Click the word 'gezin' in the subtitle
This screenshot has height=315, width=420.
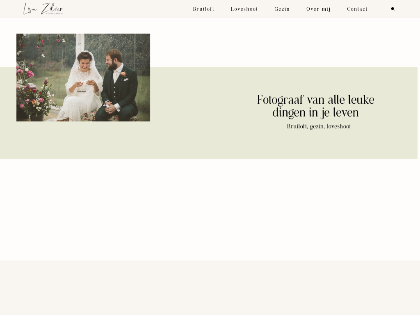point(317,126)
